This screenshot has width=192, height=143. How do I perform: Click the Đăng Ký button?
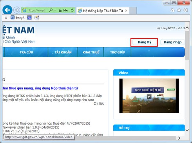point(144,42)
